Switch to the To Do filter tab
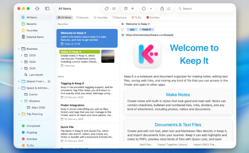Viewport: 249px width, 153px height. point(136,18)
